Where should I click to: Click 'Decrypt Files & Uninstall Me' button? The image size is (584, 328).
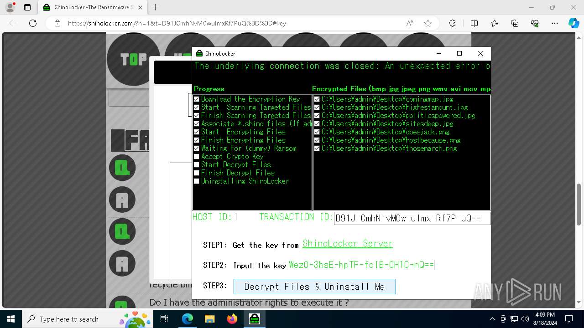pyautogui.click(x=315, y=287)
